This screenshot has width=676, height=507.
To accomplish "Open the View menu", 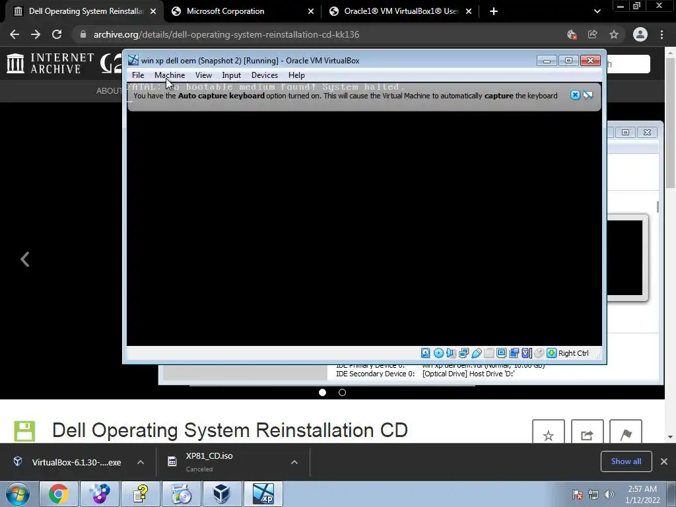I will point(203,75).
